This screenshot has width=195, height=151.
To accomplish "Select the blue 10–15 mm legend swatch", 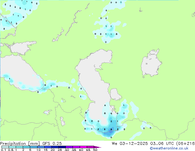I will pos(41,147).
